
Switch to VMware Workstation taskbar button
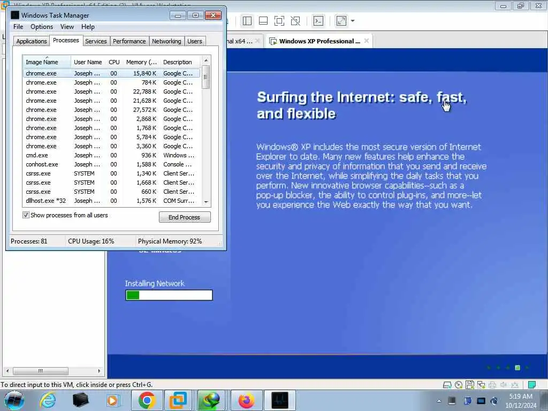[x=178, y=400]
